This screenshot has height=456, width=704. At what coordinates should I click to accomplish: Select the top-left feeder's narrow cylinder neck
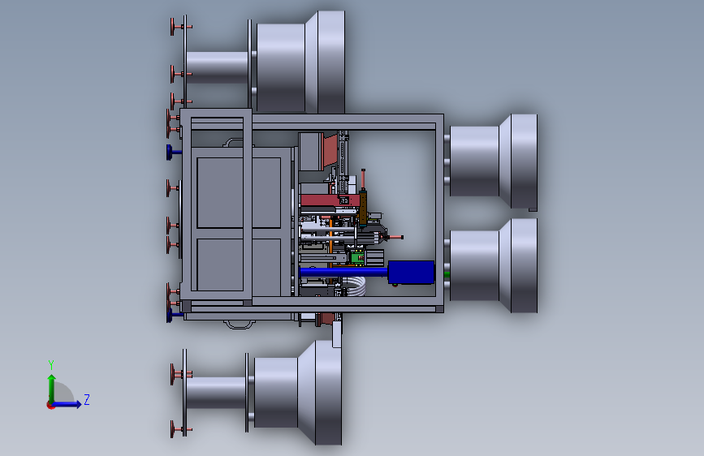pyautogui.click(x=218, y=67)
